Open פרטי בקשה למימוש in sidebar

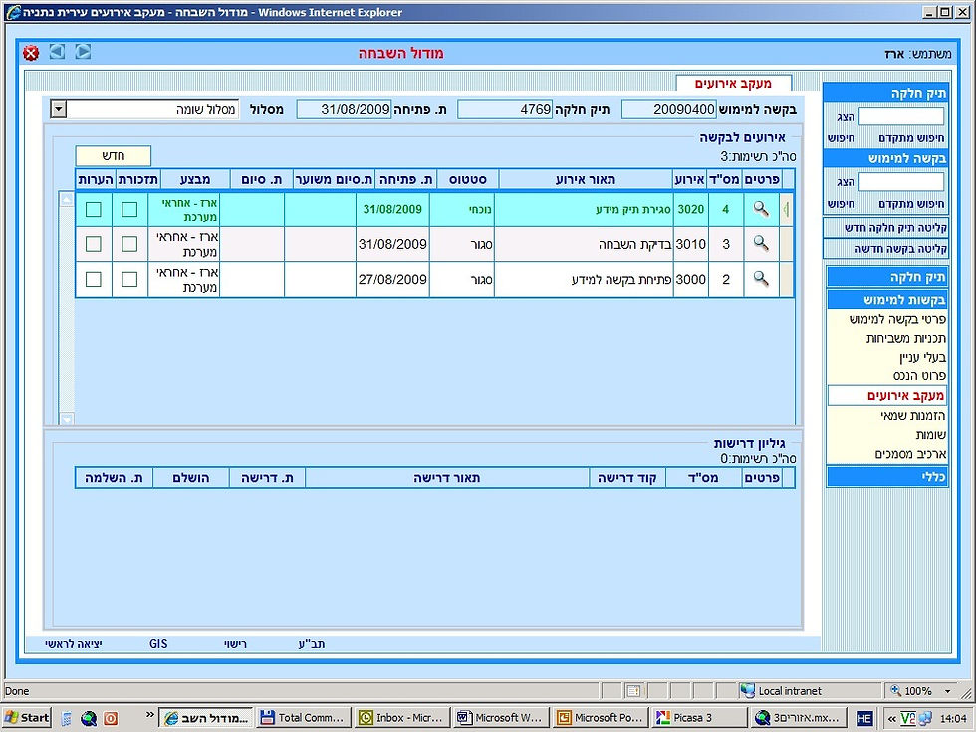[x=897, y=319]
